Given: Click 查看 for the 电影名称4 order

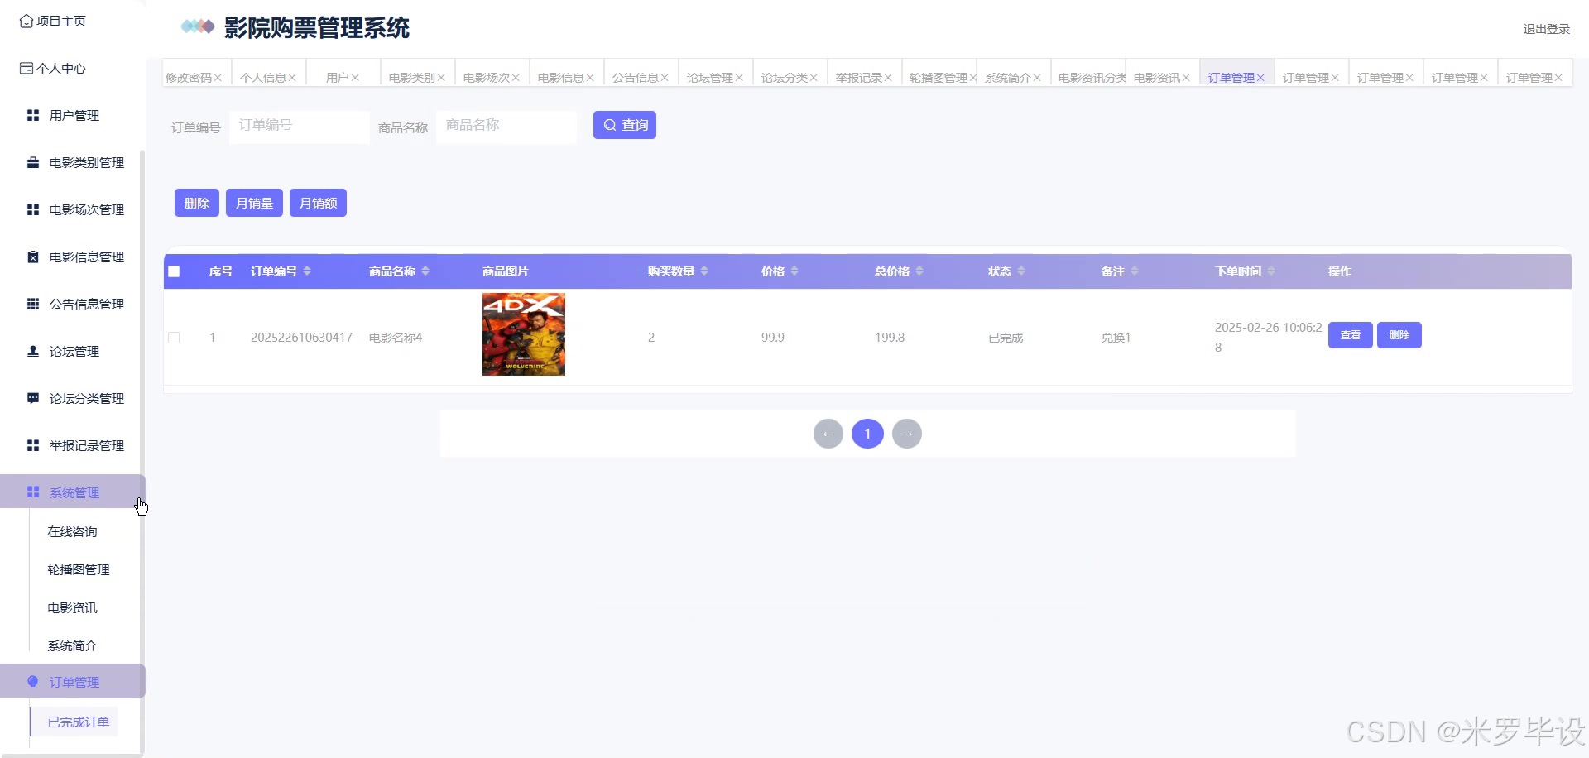Looking at the screenshot, I should [x=1351, y=335].
